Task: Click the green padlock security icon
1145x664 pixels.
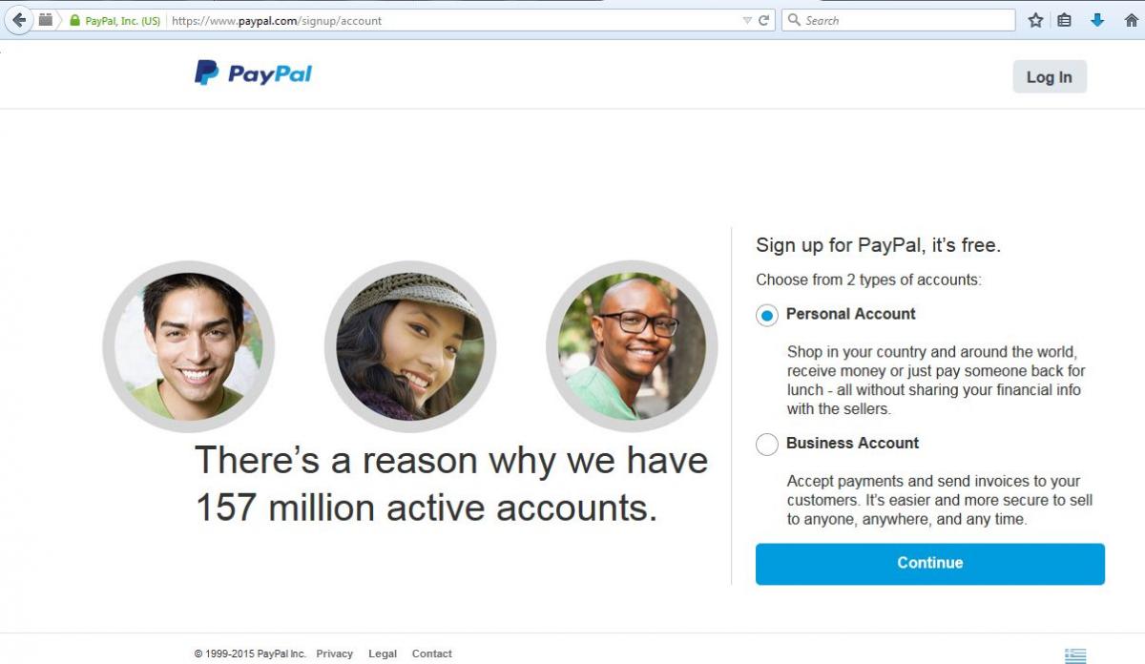Action: (x=74, y=20)
